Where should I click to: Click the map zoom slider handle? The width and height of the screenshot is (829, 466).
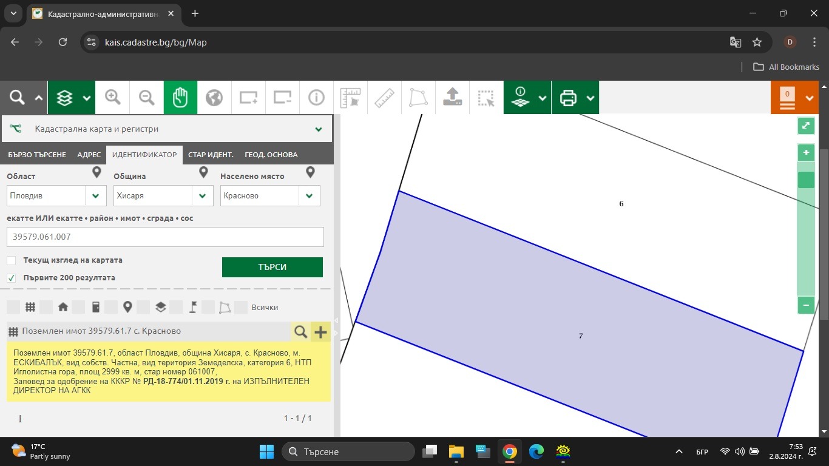tap(806, 180)
